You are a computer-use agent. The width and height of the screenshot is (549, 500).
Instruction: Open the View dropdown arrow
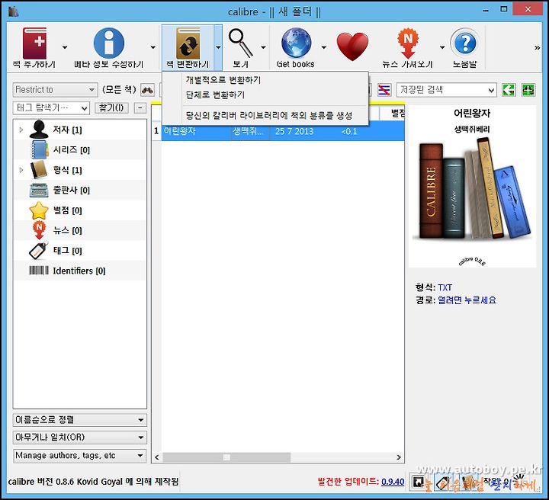pos(263,47)
